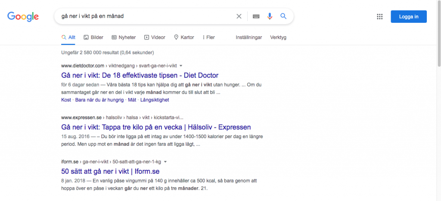Image resolution: width=441 pixels, height=201 pixels.
Task: Open Expressen Tappa tre kilo result
Action: (x=156, y=127)
